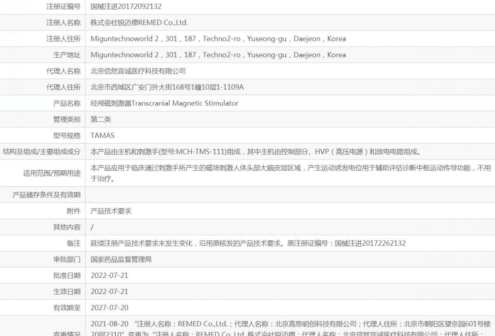
Task: Click the 注册证编号 label cell
Action: 64,7
